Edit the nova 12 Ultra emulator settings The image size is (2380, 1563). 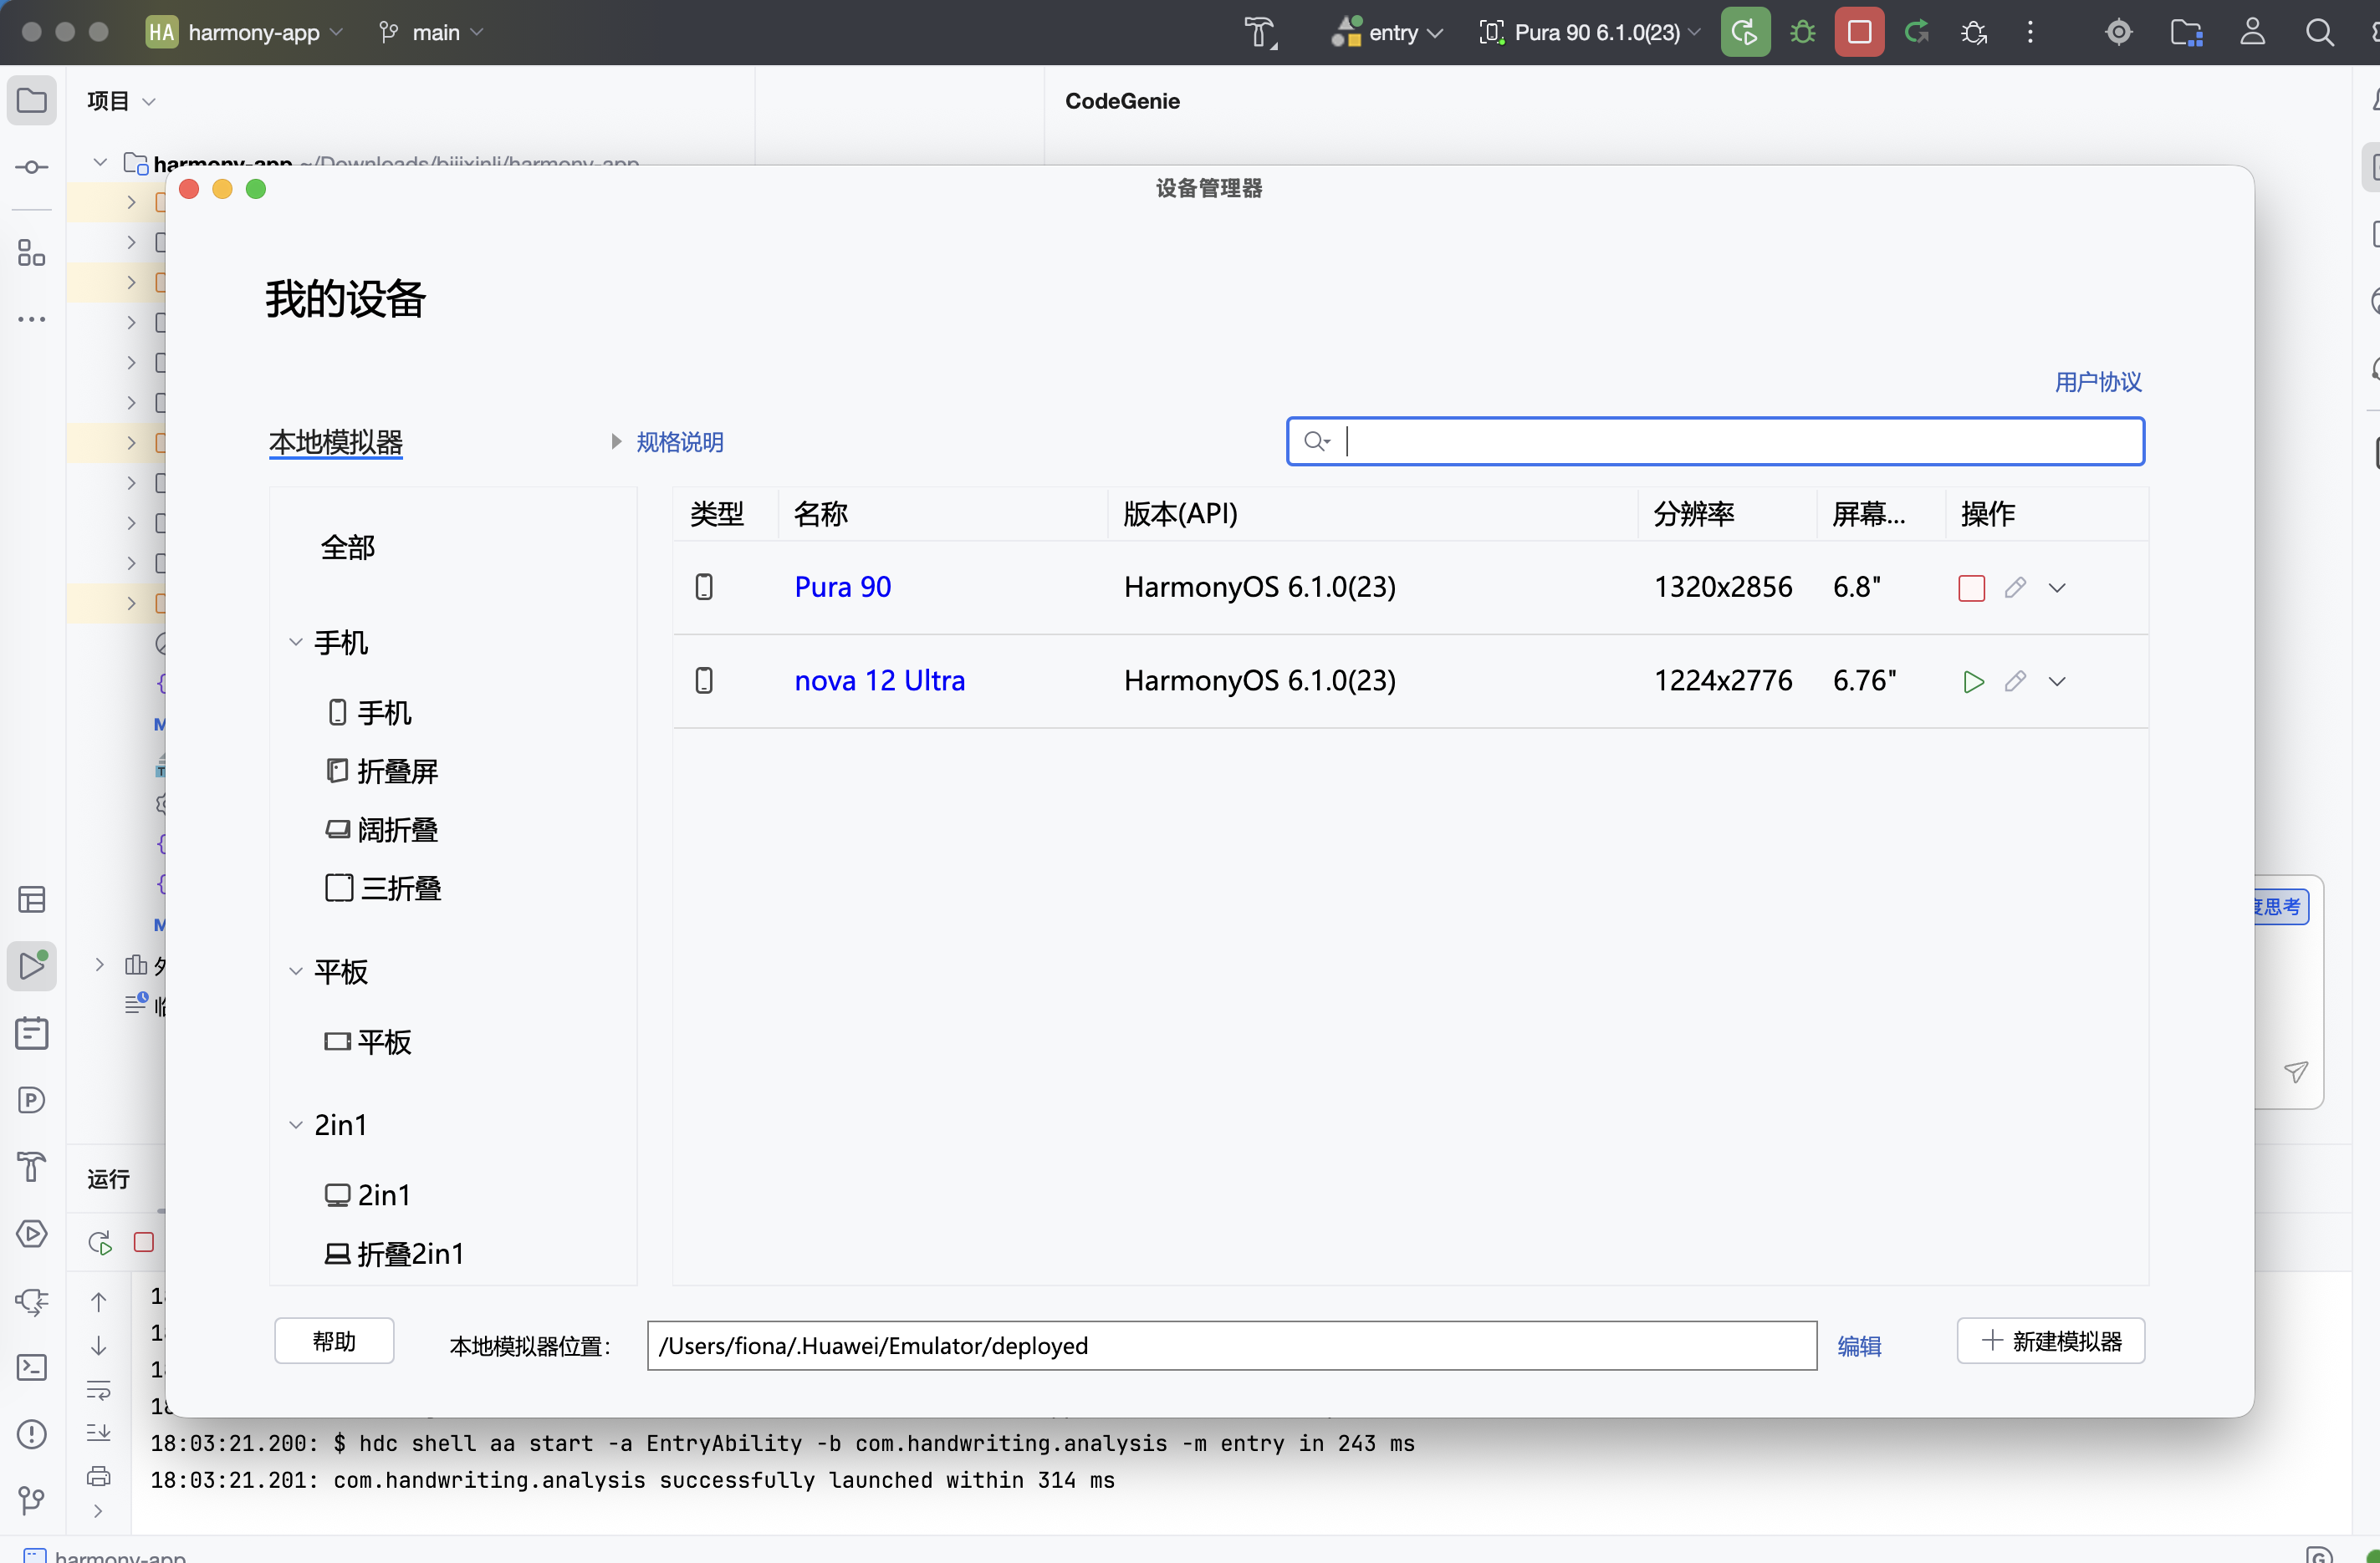pos(2015,681)
